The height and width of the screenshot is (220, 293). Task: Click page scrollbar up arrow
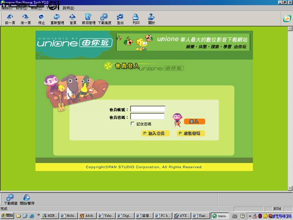(x=290, y=28)
